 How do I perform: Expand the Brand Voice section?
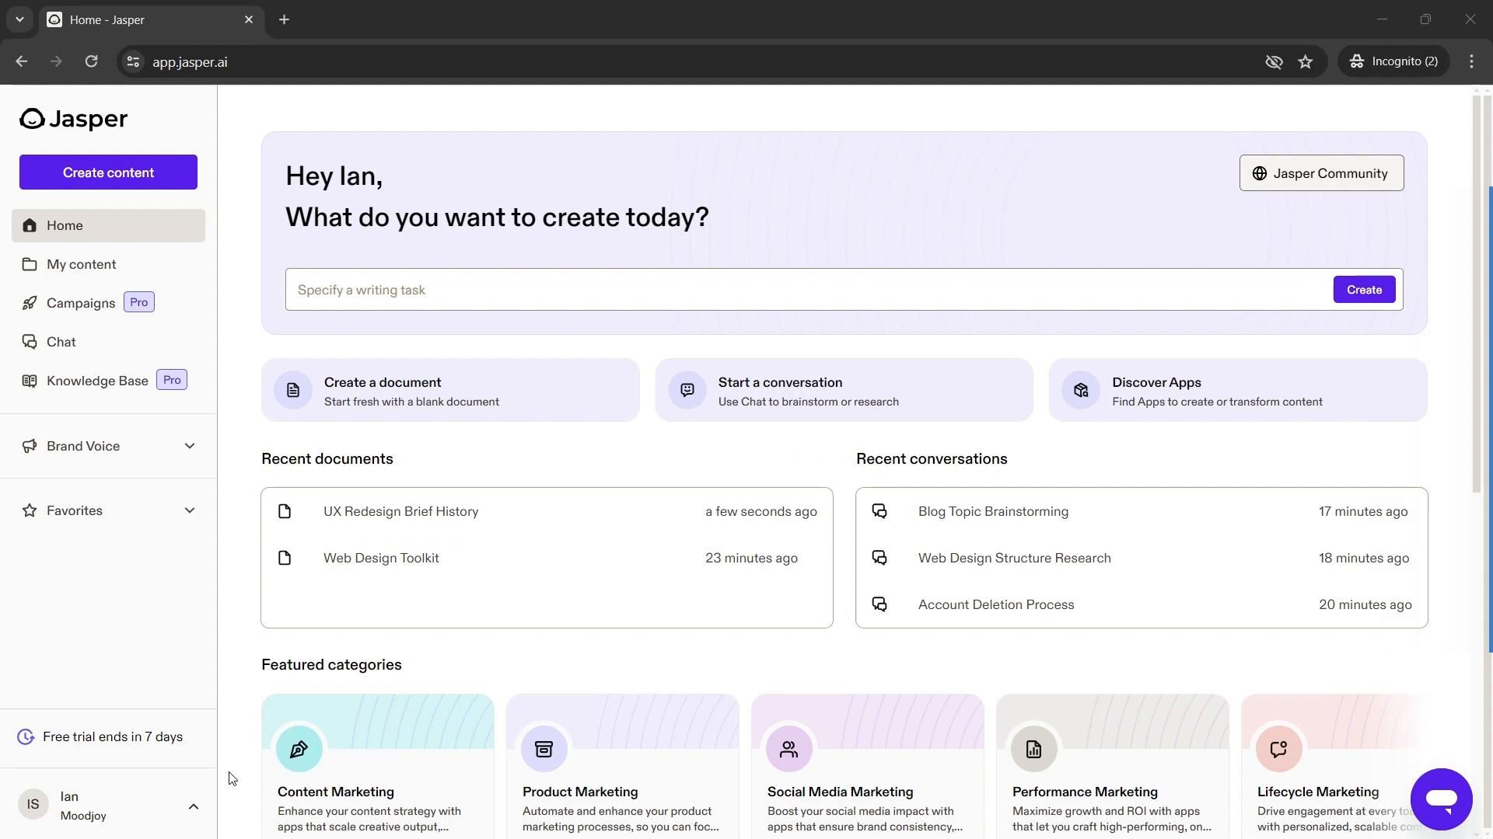[190, 446]
